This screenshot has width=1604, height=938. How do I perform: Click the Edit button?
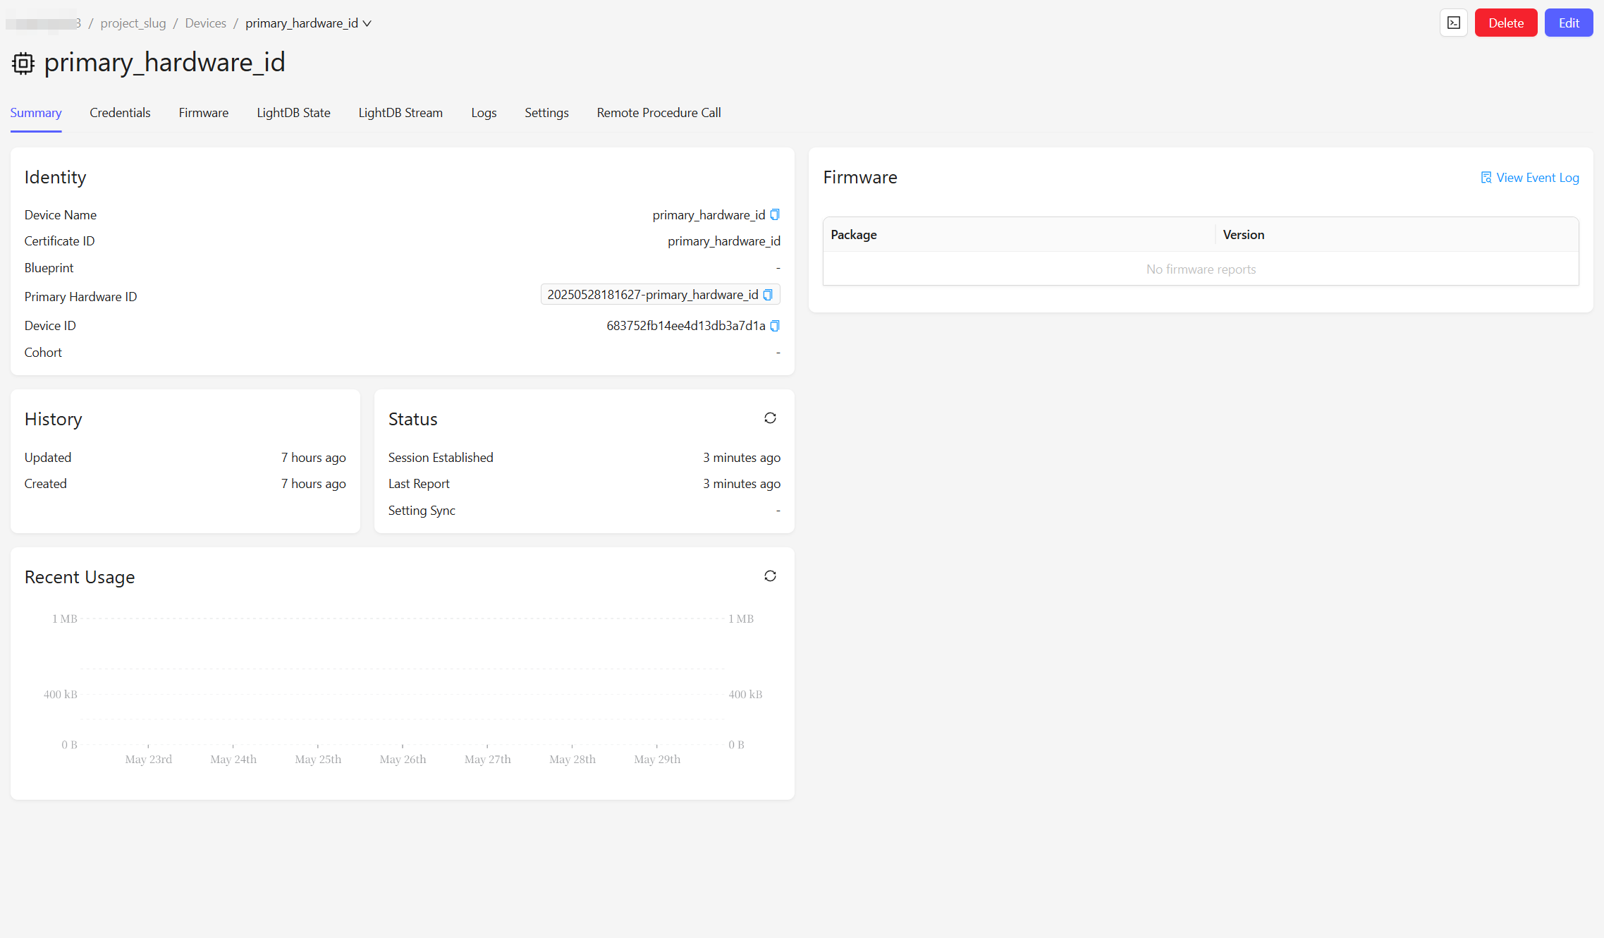point(1569,23)
